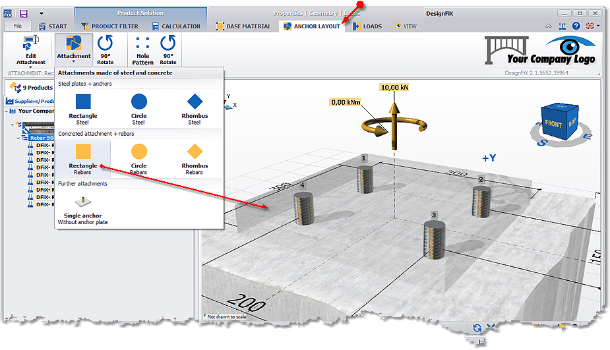The height and width of the screenshot is (350, 610).
Task: Rotate the attachment 90° with the Rotate button
Action: (x=106, y=50)
